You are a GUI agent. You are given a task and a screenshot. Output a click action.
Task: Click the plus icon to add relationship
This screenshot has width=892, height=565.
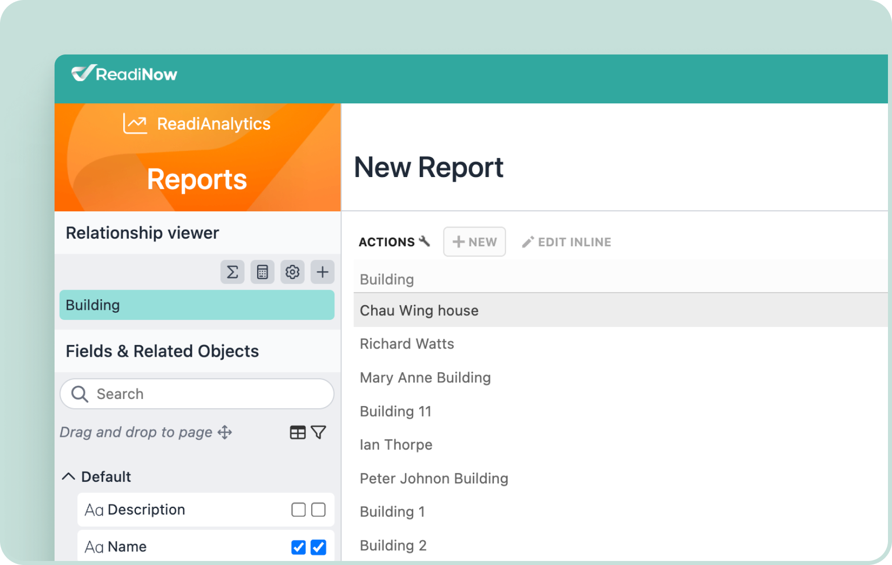[322, 272]
